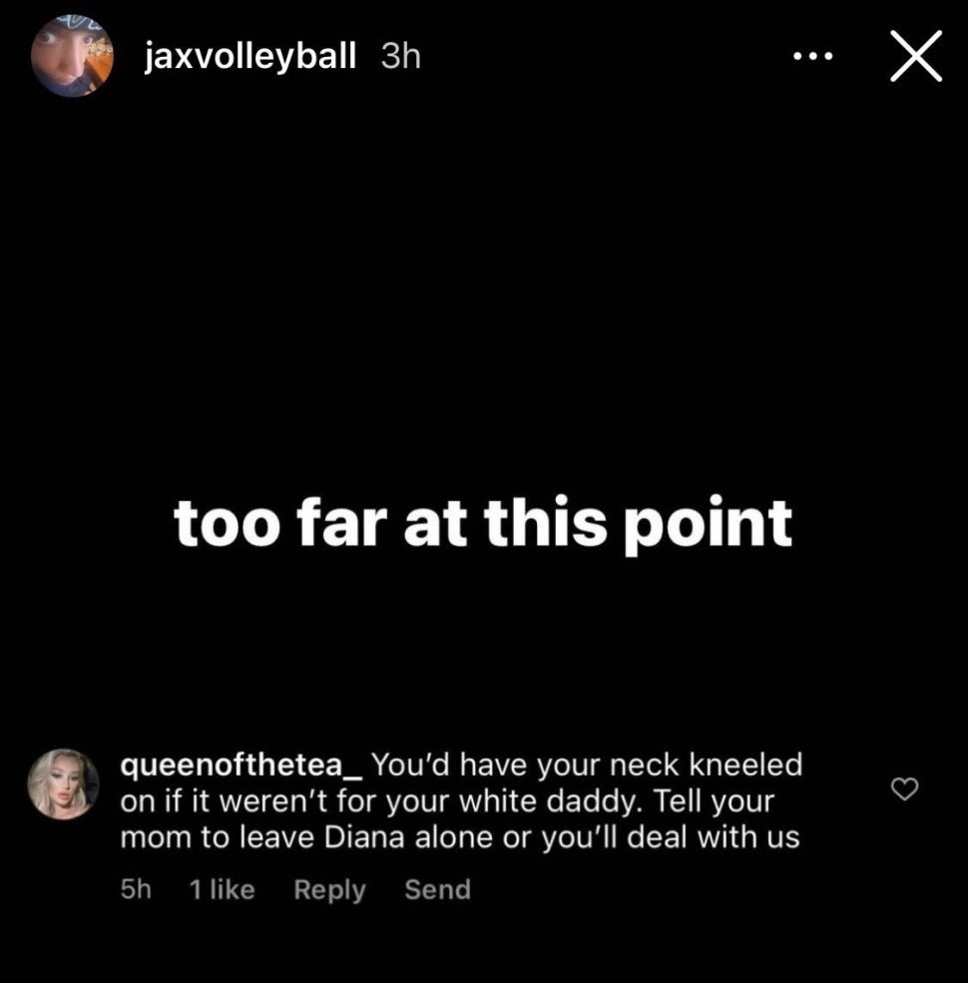Select the comment line starting 'on if it'
The image size is (968, 983).
tap(447, 801)
